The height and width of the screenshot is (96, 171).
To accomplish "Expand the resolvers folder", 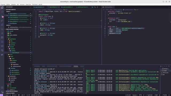I will tap(13, 43).
